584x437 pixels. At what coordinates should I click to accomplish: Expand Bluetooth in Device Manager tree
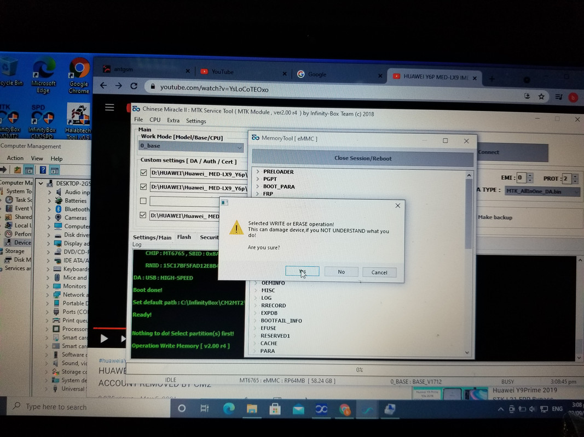pyautogui.click(x=49, y=209)
